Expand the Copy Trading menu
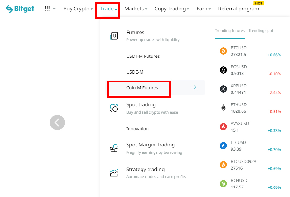This screenshot has height=197, width=290. point(172,9)
